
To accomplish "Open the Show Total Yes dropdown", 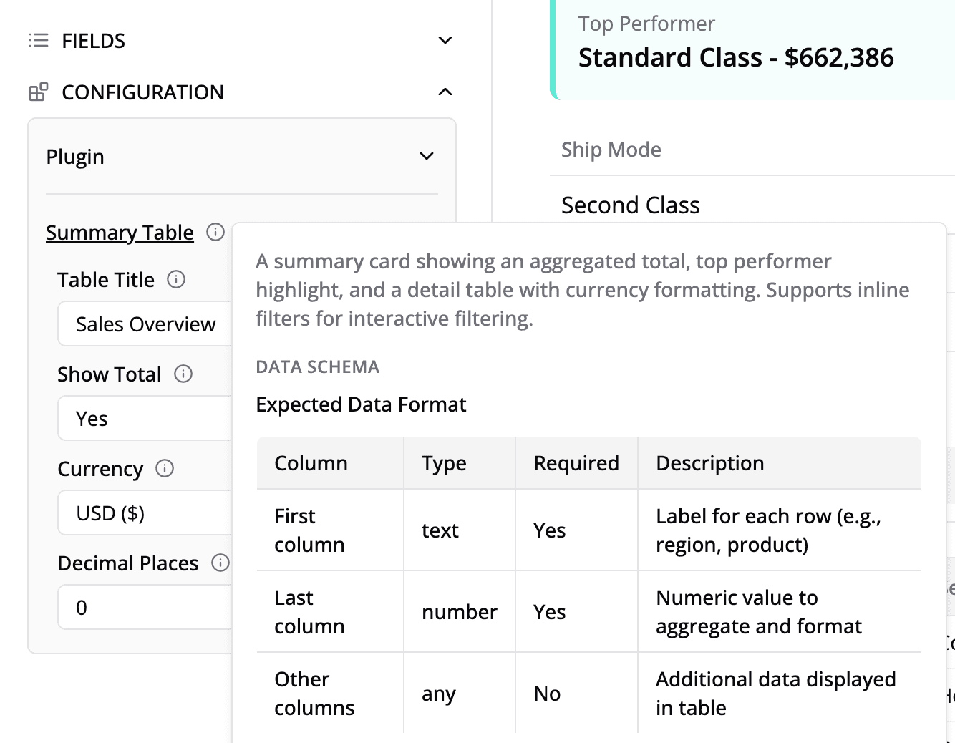I will [143, 419].
